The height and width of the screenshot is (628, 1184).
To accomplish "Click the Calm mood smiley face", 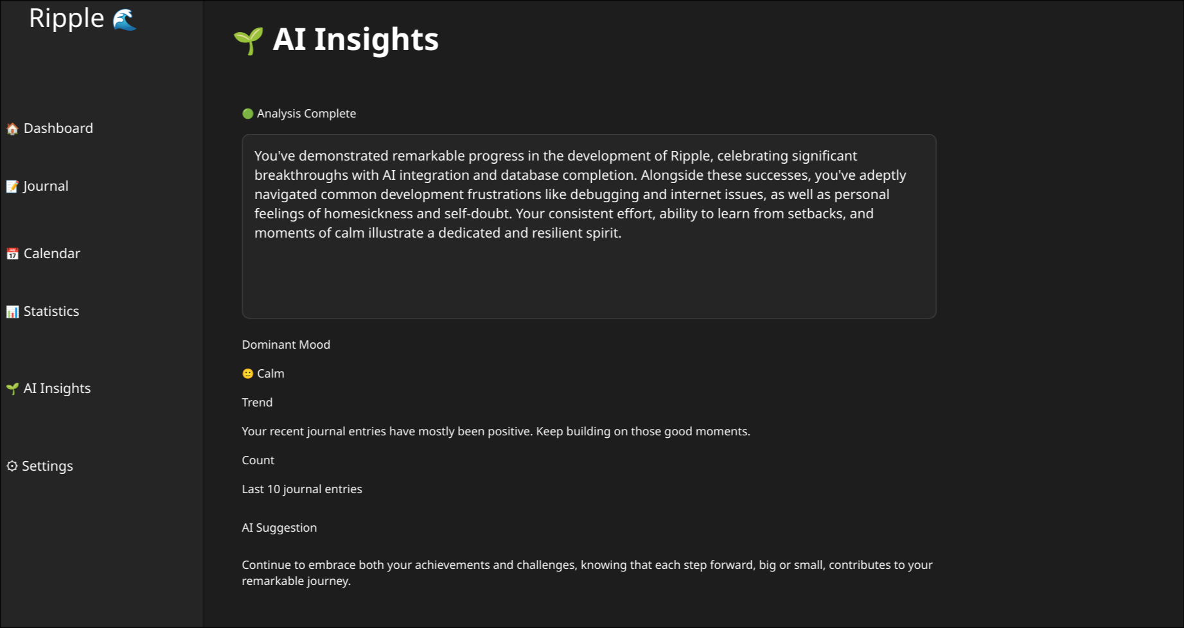I will (x=247, y=374).
